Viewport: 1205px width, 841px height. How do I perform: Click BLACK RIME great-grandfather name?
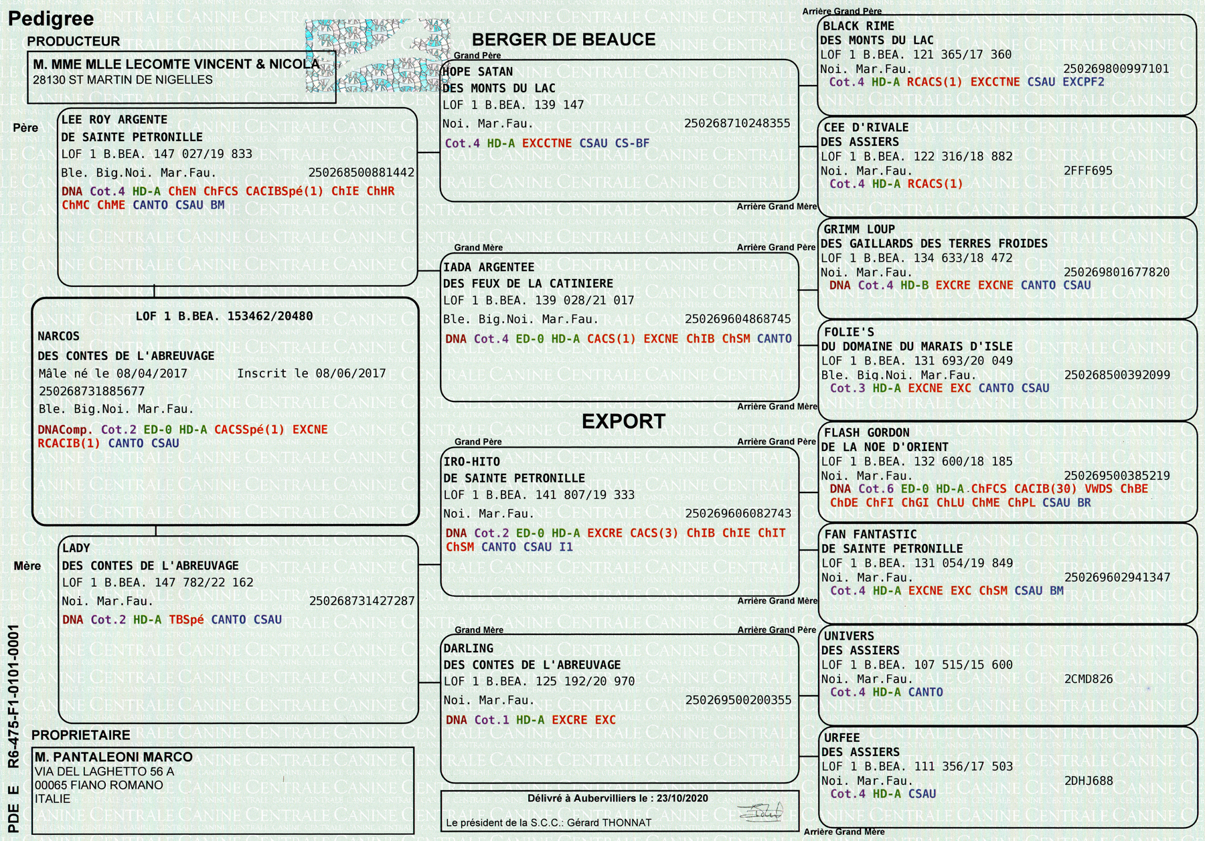[x=858, y=26]
